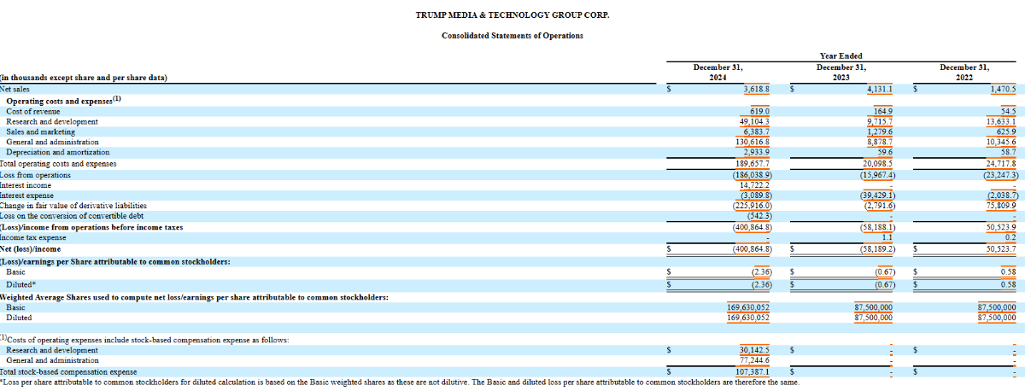Viewport: 1025px width, 391px height.
Task: Select the cost of revenue value 164.9
Action: (x=883, y=111)
